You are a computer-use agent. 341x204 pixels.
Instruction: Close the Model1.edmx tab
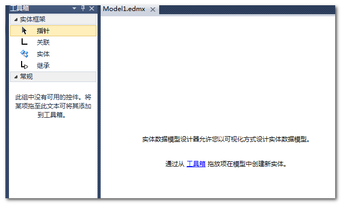(x=153, y=9)
